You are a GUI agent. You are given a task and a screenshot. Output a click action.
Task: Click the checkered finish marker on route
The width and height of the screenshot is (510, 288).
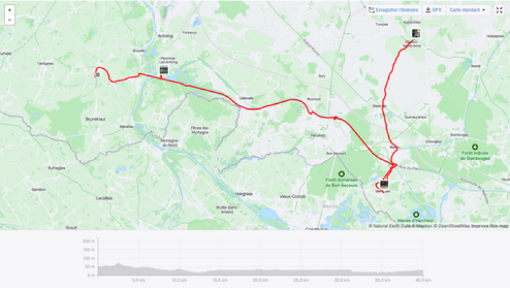[97, 75]
